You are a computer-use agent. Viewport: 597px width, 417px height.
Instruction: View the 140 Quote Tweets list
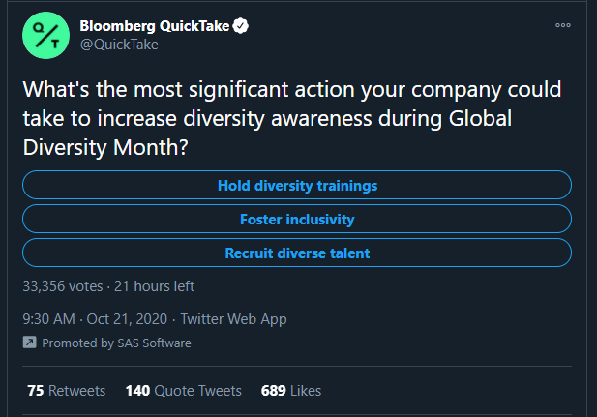184,391
